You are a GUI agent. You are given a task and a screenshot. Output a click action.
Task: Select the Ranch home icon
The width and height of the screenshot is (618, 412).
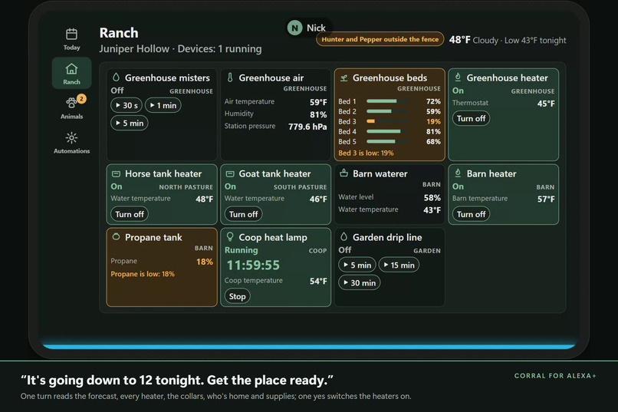(71, 69)
